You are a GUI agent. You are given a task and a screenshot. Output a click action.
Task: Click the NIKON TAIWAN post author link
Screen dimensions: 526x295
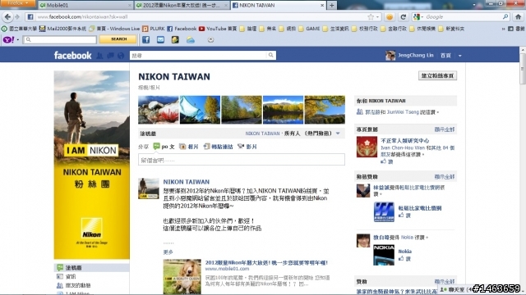187,182
